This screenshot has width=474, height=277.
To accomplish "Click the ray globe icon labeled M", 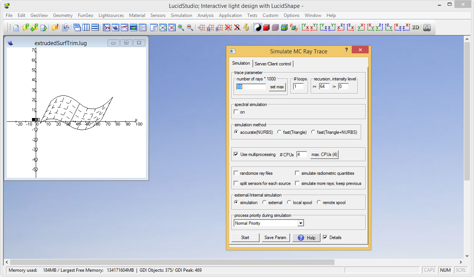I will [x=210, y=27].
